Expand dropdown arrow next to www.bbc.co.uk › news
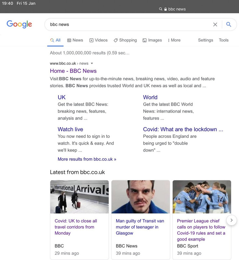Image resolution: width=239 pixels, height=260 pixels. pos(92,63)
